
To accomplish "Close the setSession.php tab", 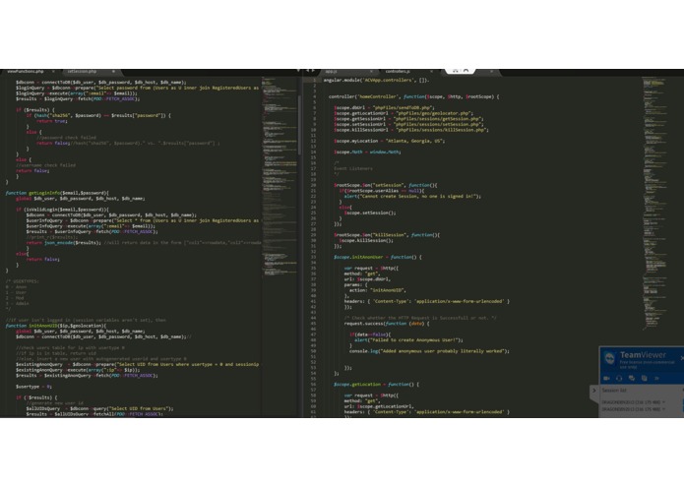I will 113,72.
